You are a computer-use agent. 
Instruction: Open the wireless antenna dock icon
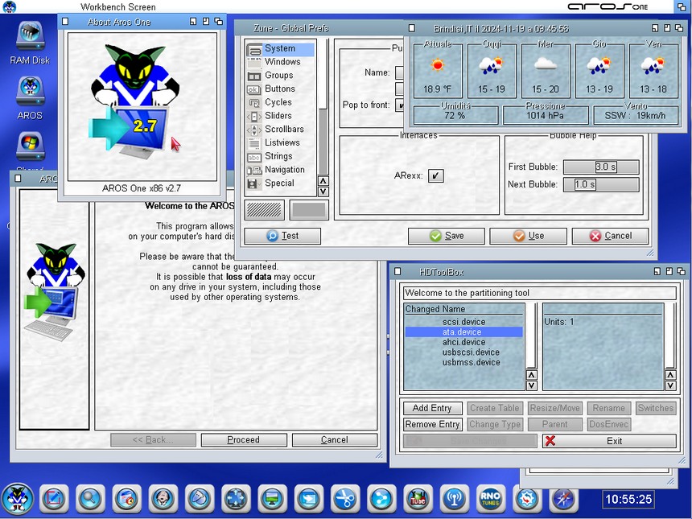(x=454, y=499)
